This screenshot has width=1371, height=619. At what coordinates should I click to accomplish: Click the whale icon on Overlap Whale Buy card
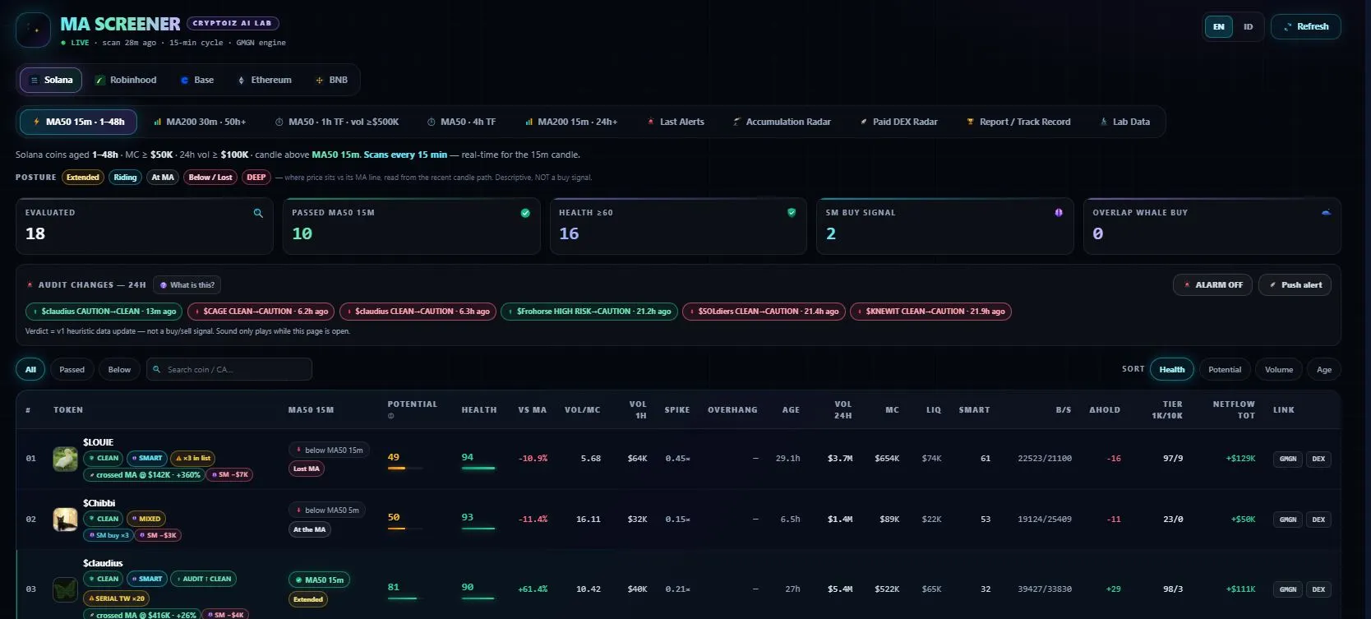click(x=1326, y=213)
